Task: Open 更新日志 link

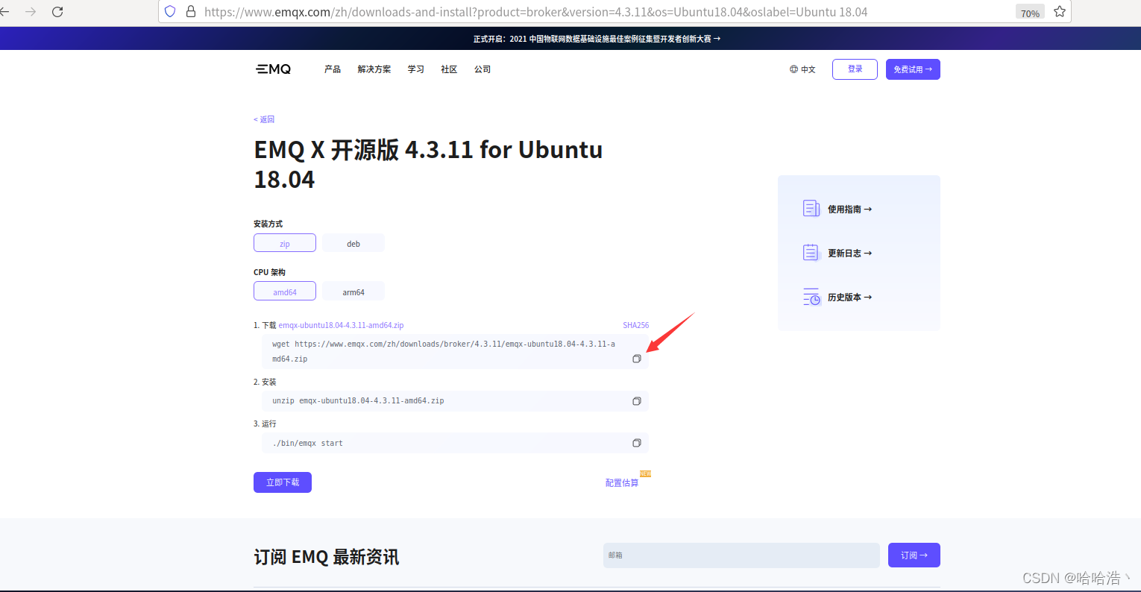Action: (x=849, y=254)
